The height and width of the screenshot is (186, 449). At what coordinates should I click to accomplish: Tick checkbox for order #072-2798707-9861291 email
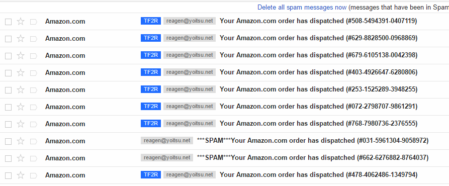(x=9, y=107)
